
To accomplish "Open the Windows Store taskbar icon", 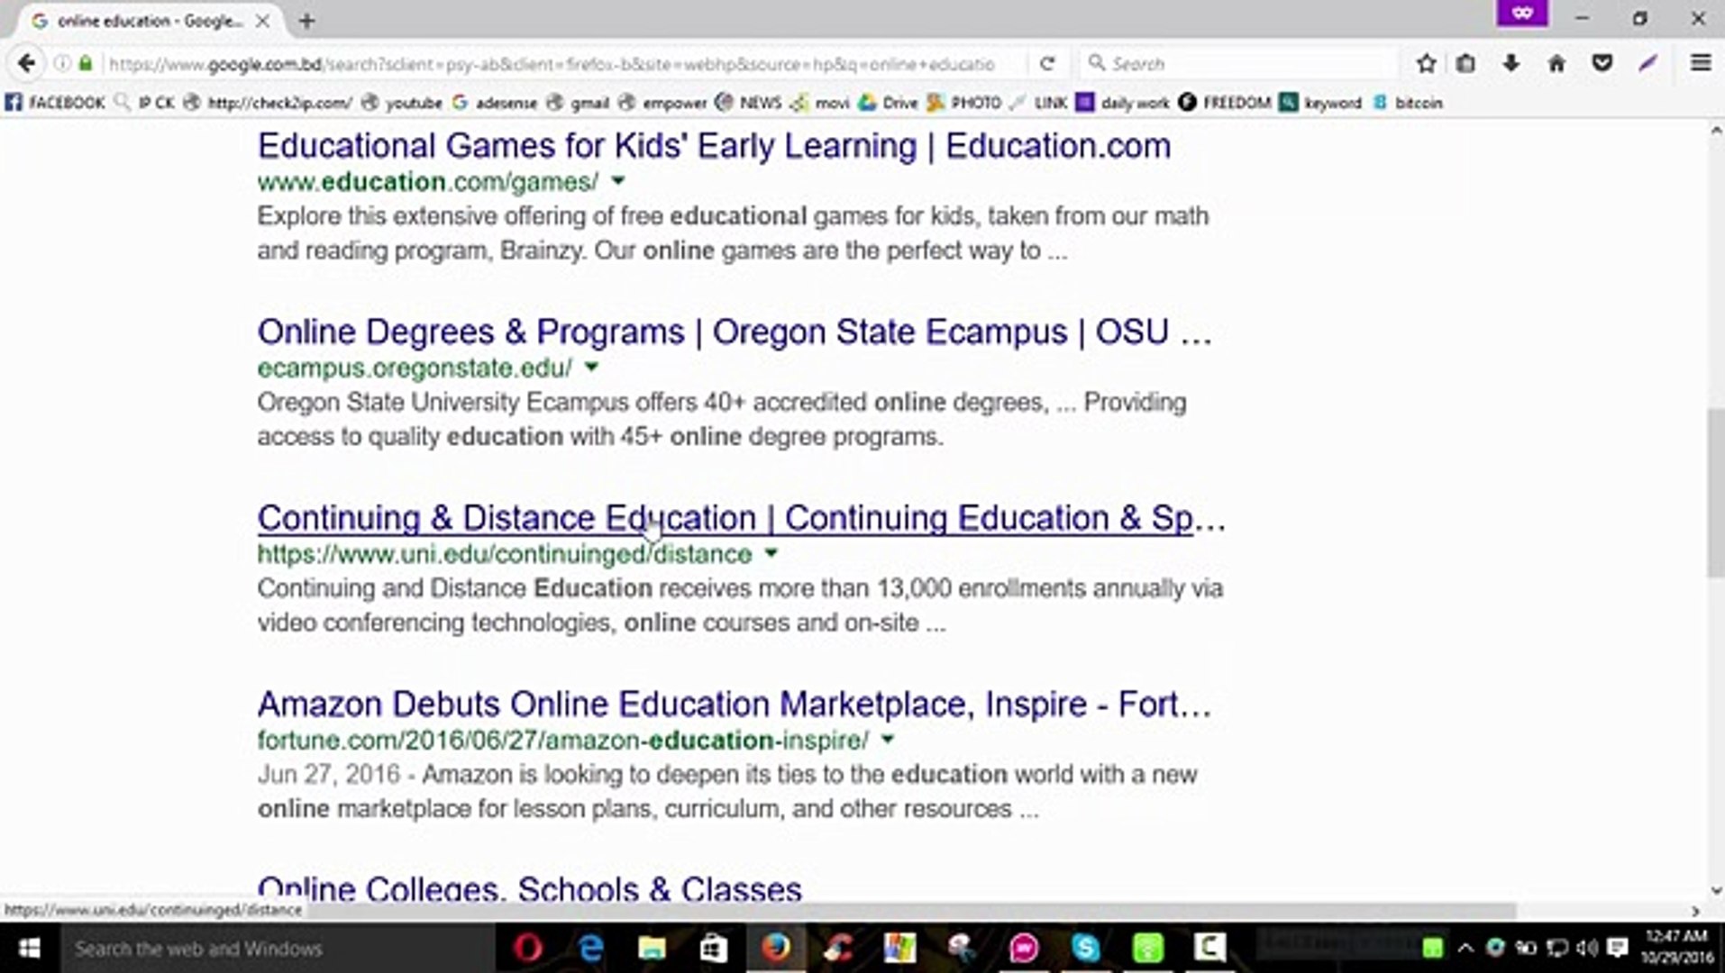I will (714, 948).
